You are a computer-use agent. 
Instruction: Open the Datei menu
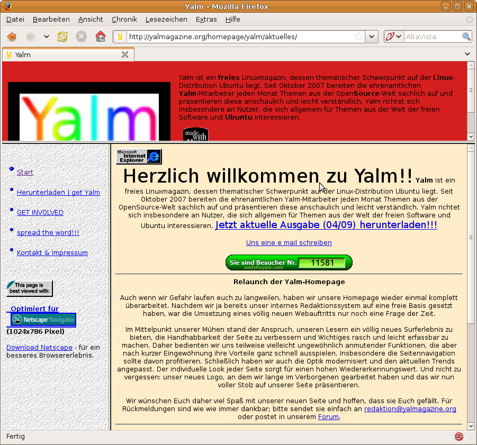15,20
